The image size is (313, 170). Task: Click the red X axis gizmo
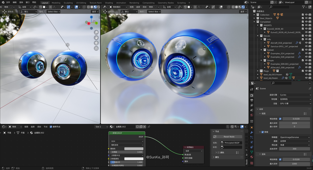(89, 24)
